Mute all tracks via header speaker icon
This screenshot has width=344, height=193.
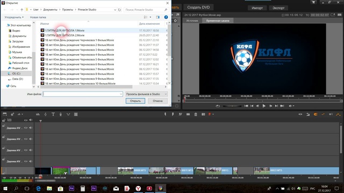point(31,120)
